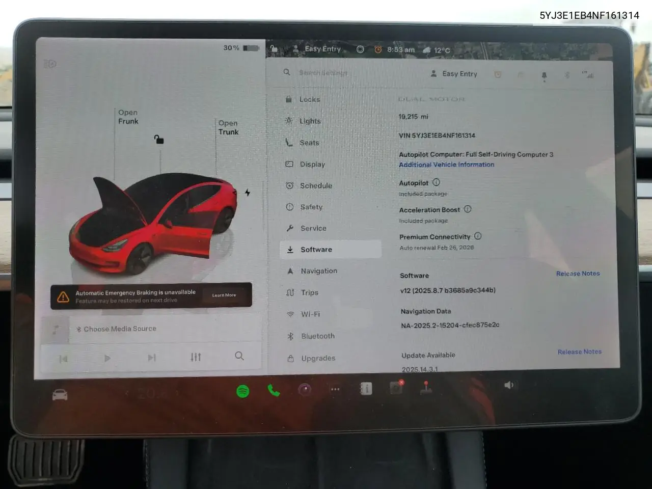Tap the LTE signal strength icon
Image resolution: width=652 pixels, height=489 pixels.
588,75
